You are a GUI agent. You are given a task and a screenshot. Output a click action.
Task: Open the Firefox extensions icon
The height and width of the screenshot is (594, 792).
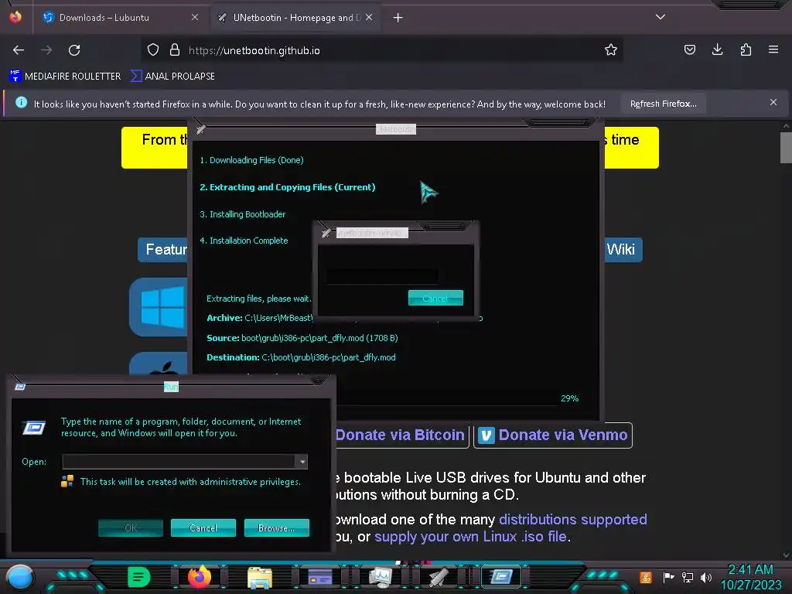tap(746, 49)
